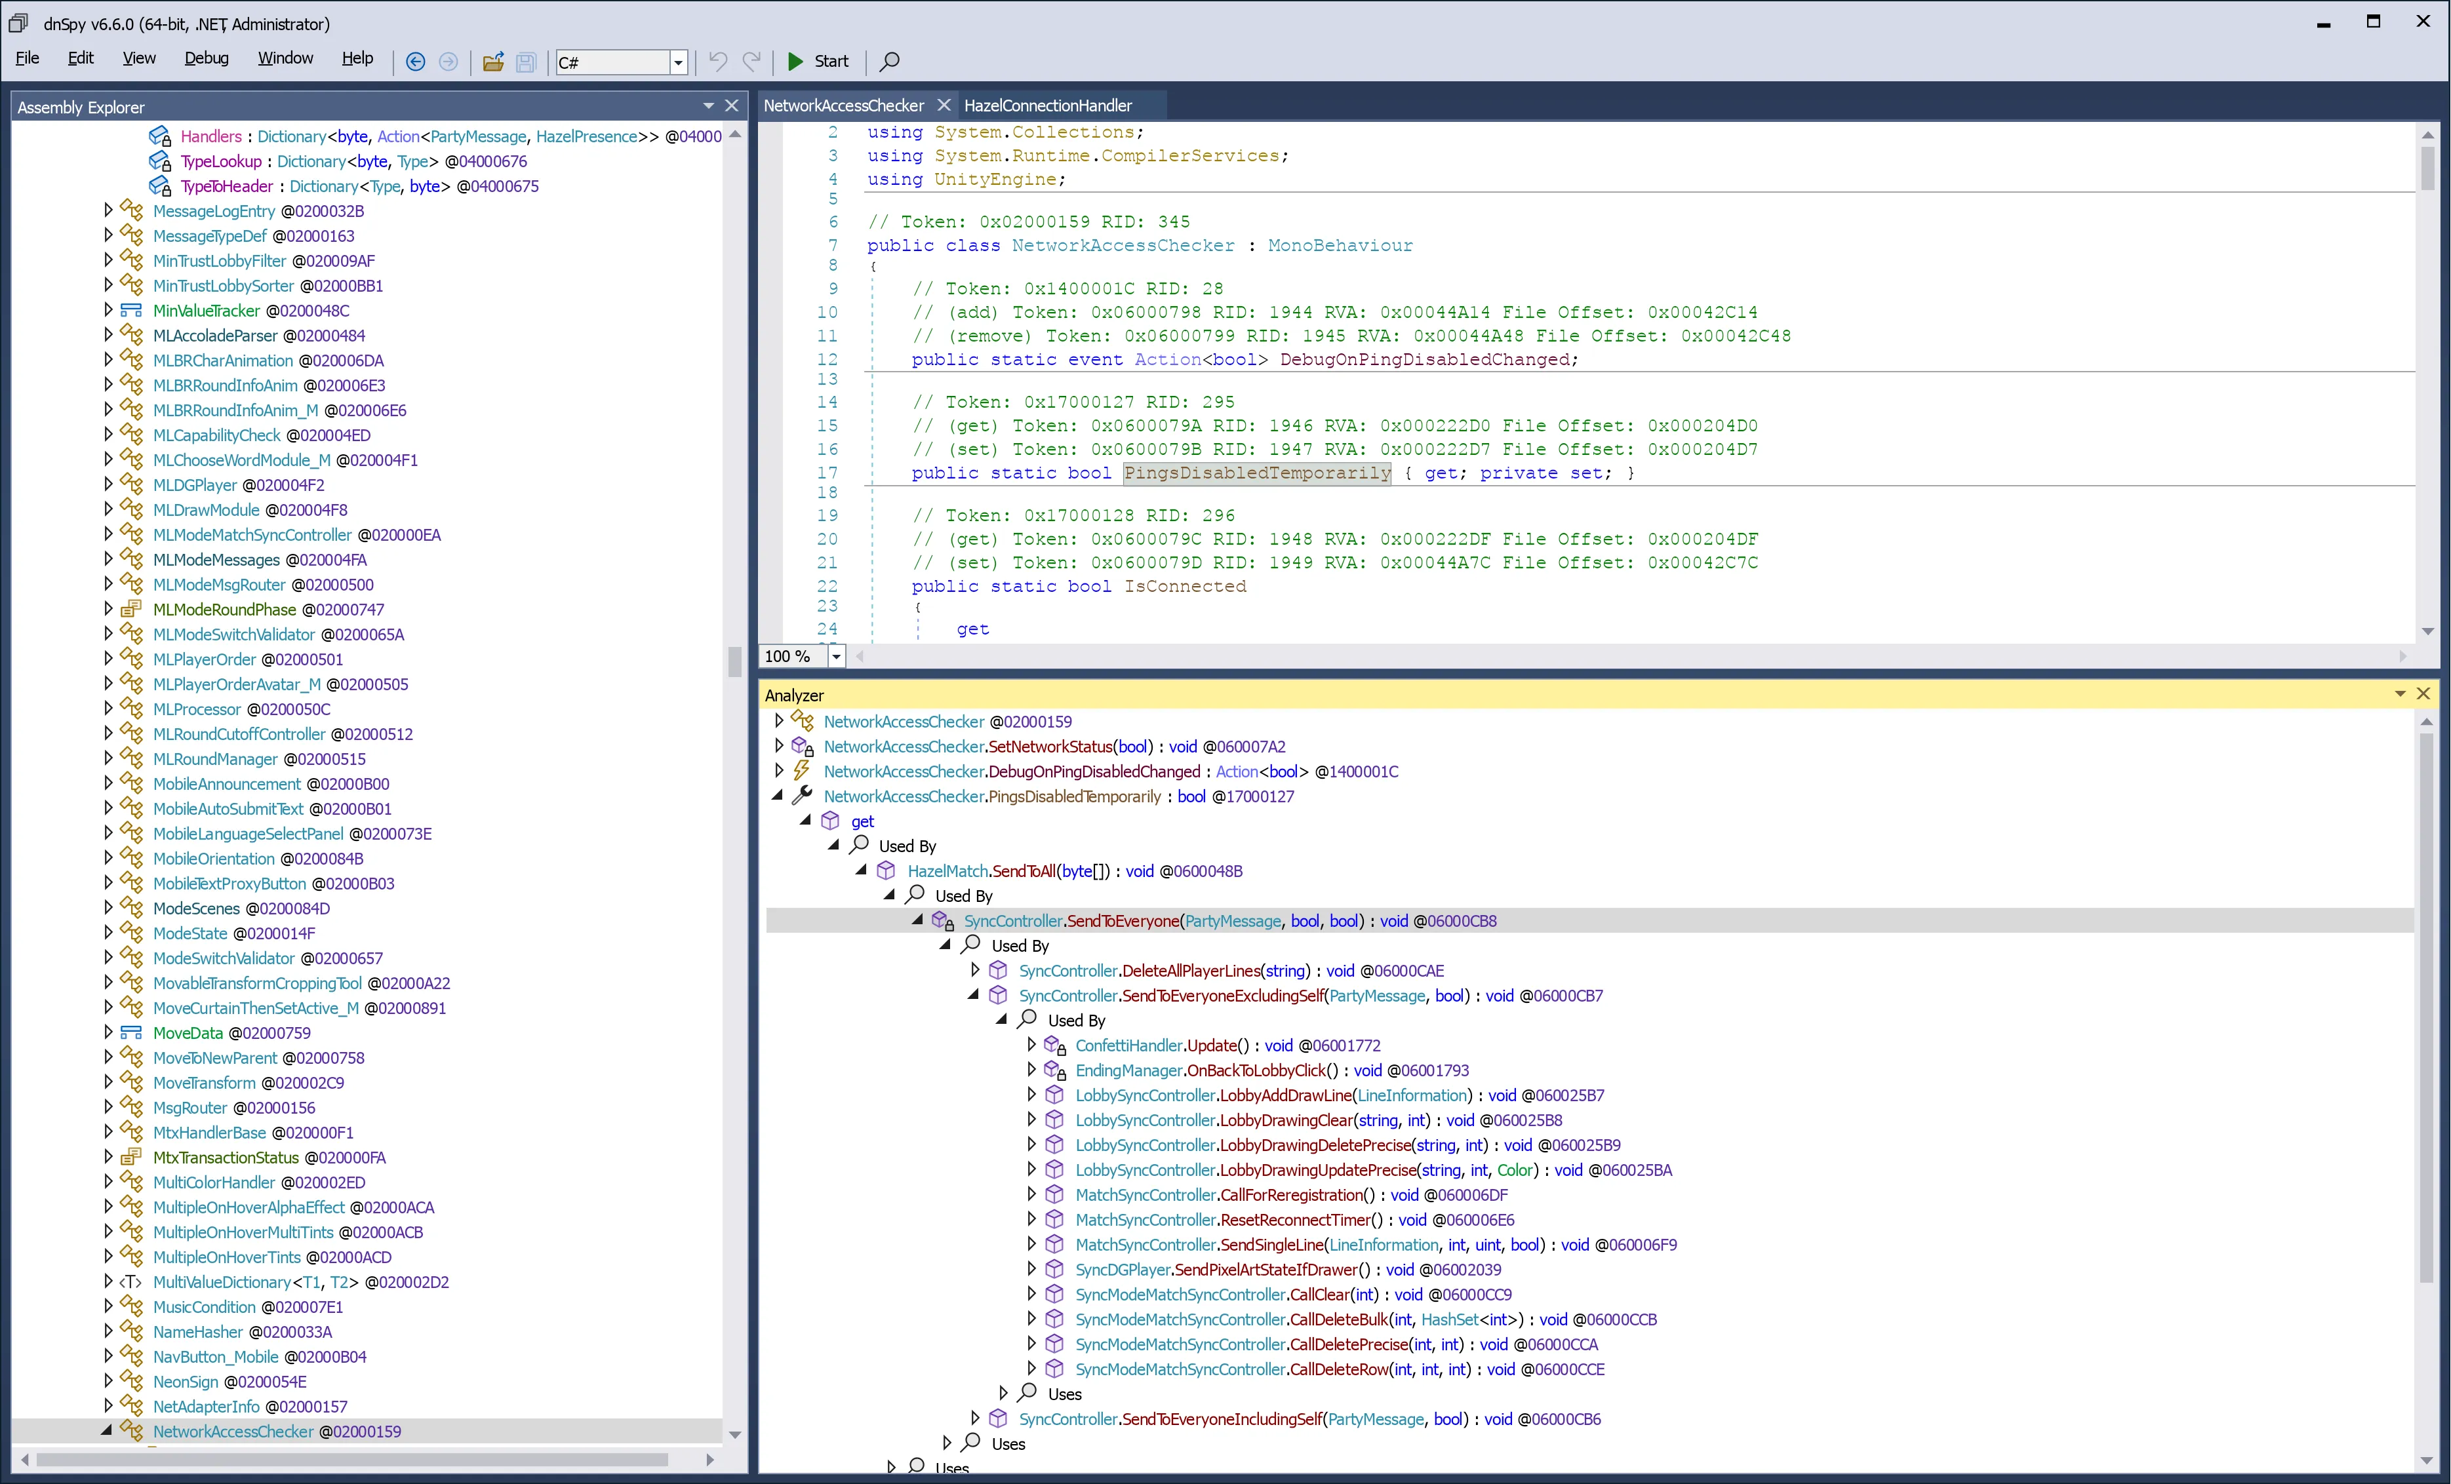
Task: Click the Open file folder icon
Action: (492, 62)
